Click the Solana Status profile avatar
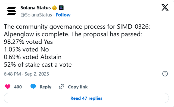This screenshot has height=107, width=174. [11, 11]
